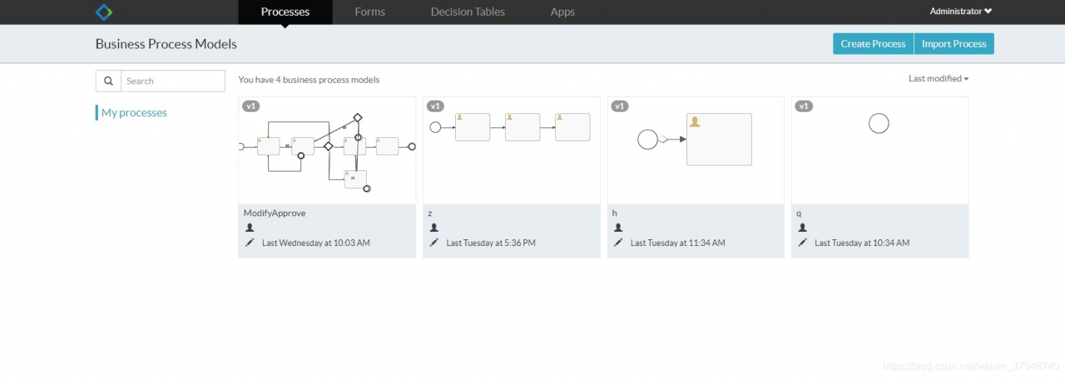The width and height of the screenshot is (1065, 378).
Task: Click the pencil icon on process z
Action: click(433, 243)
